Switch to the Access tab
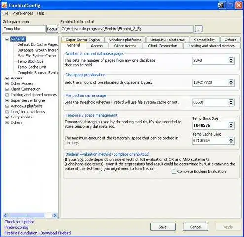This screenshot has height=237, width=244. pos(97,46)
